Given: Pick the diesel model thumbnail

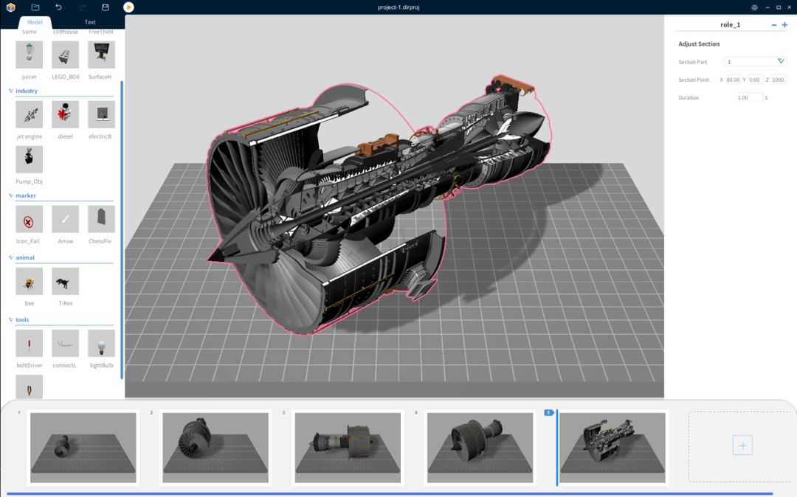Looking at the screenshot, I should coord(65,114).
